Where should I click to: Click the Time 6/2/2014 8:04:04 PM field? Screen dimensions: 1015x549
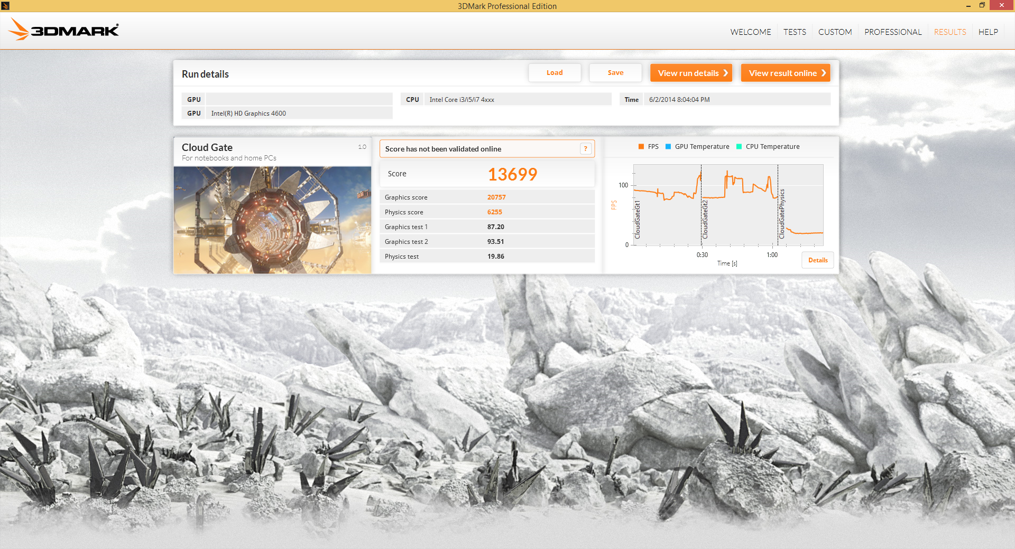coord(737,99)
